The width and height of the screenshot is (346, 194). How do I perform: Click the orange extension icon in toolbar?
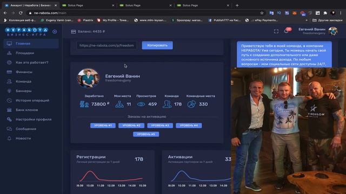pos(294,13)
